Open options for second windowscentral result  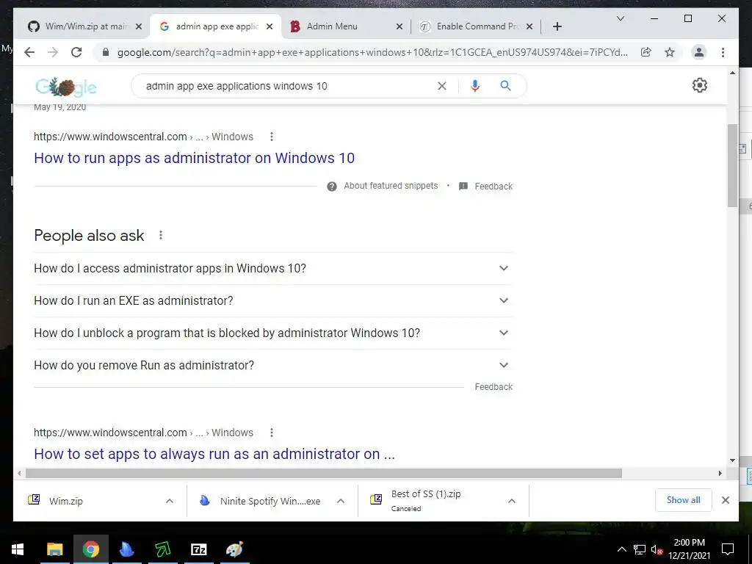pos(272,433)
